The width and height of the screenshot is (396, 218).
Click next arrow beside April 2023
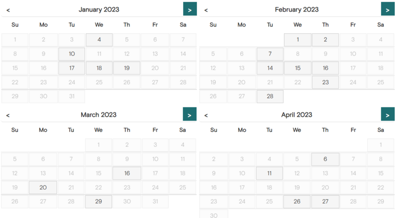[x=387, y=114]
